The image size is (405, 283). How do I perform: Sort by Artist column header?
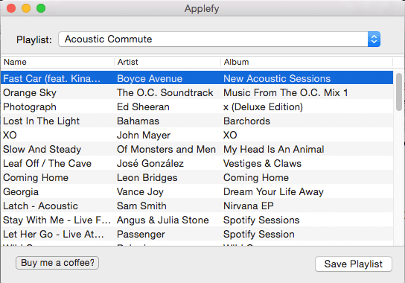[168, 62]
